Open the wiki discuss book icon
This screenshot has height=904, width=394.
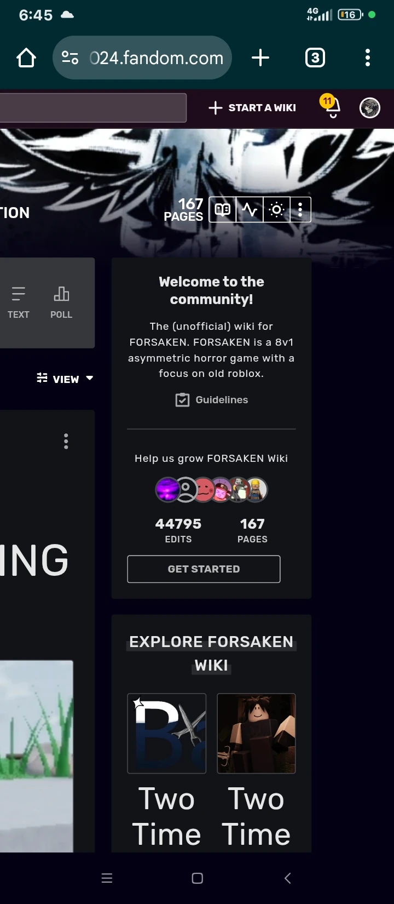pyautogui.click(x=222, y=210)
